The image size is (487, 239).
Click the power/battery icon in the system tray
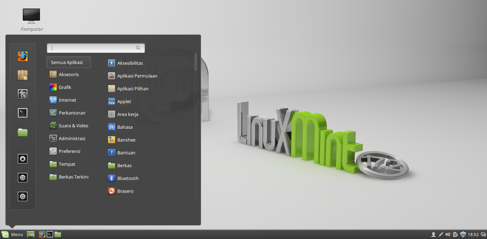point(456,234)
